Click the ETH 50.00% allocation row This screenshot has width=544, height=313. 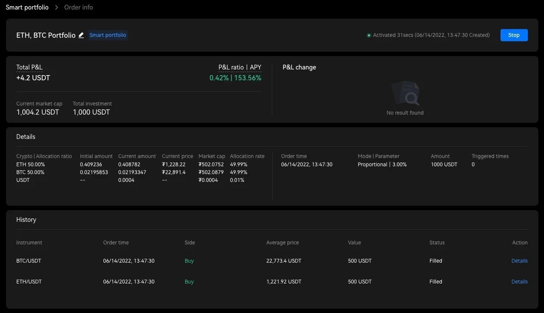pos(30,165)
